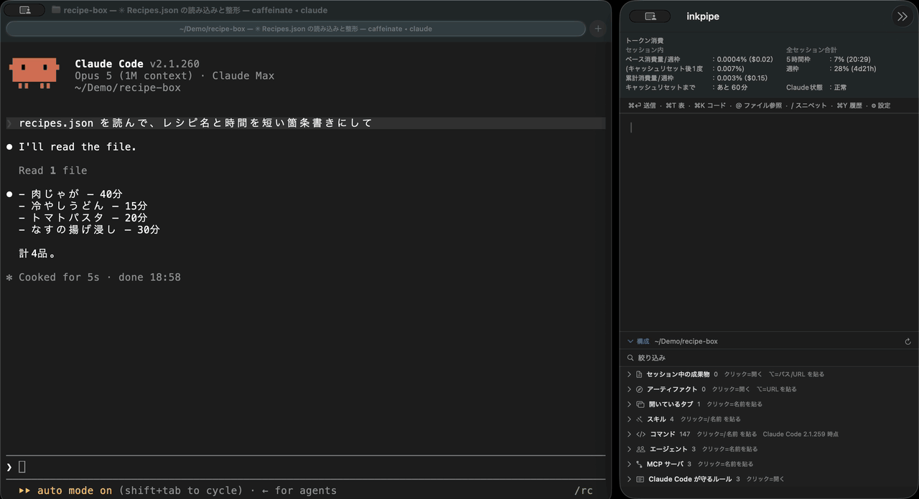
Task: Select the recipe-box terminal tab
Action: (296, 29)
